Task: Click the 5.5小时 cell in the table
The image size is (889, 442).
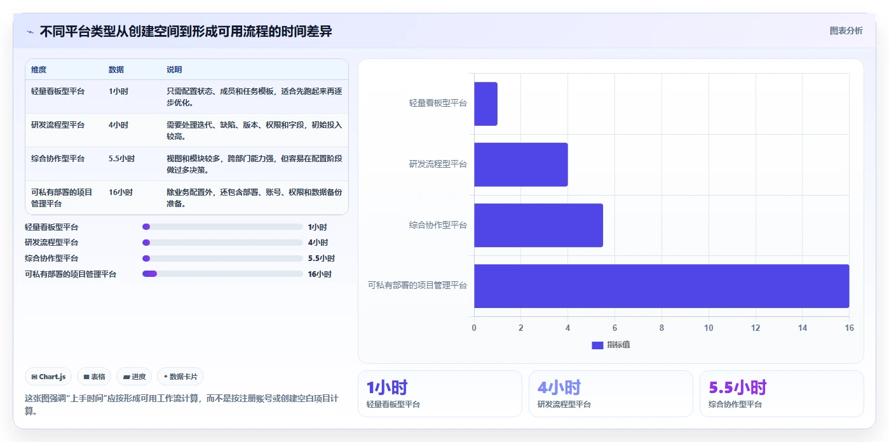Action: 121,159
